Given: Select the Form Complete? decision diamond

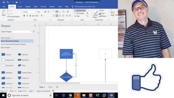Looking at the screenshot, I should tap(66, 77).
